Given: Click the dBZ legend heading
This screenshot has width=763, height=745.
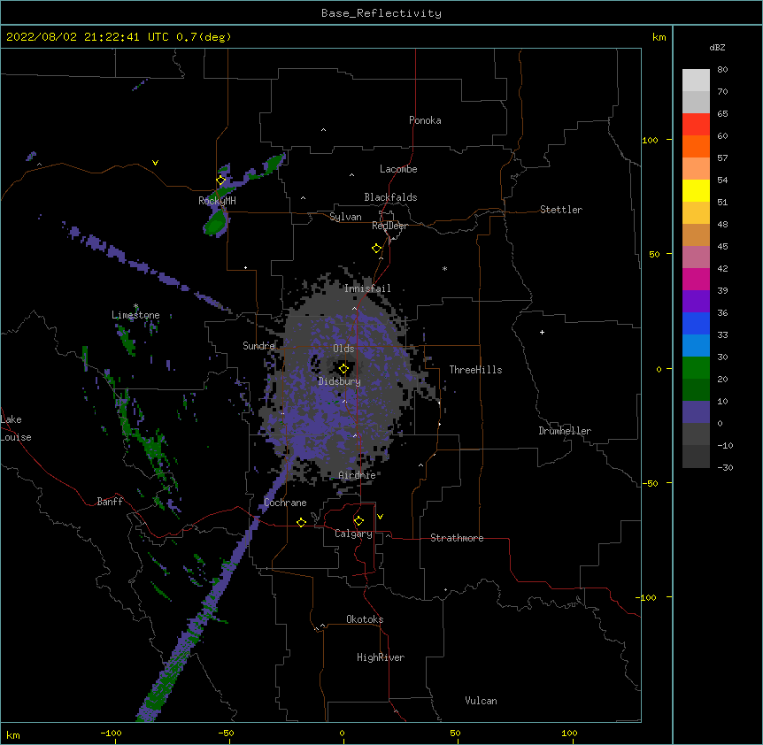Looking at the screenshot, I should pos(717,47).
